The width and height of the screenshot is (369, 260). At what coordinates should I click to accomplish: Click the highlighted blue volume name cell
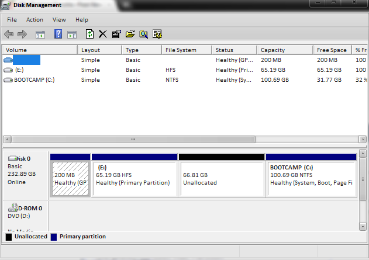point(26,60)
